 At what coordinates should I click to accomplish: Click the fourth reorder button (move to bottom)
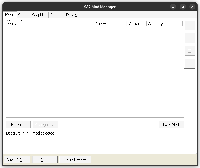coord(190,63)
